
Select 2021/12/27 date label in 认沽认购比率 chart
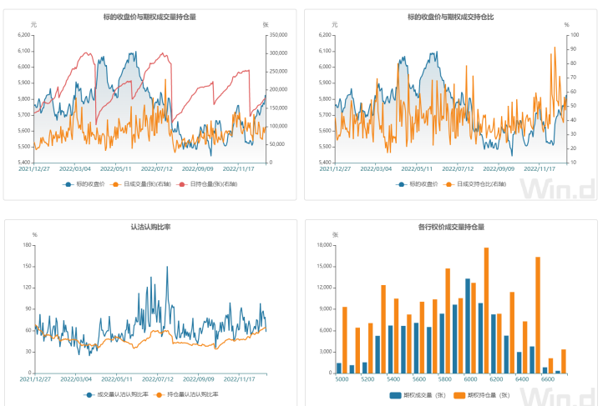coord(35,379)
